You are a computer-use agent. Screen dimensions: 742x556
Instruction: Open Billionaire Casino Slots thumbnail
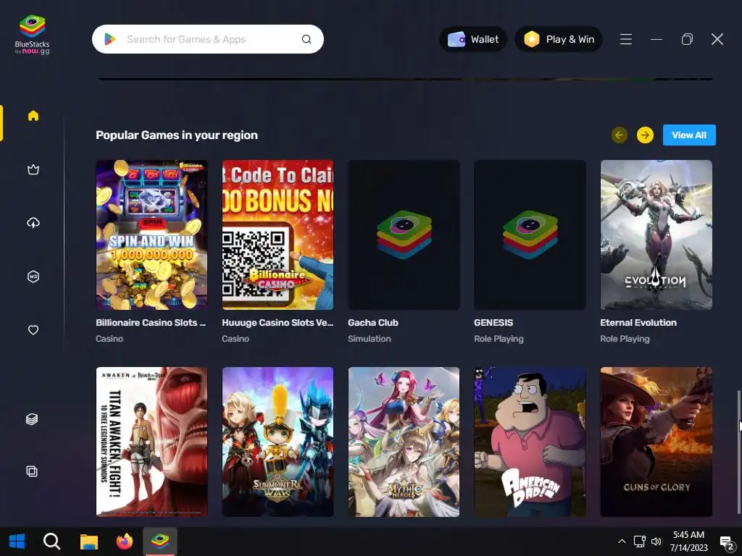(x=152, y=235)
